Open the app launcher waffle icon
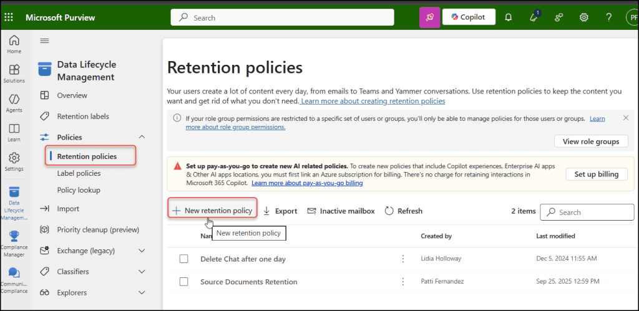The height and width of the screenshot is (311, 639). (9, 17)
